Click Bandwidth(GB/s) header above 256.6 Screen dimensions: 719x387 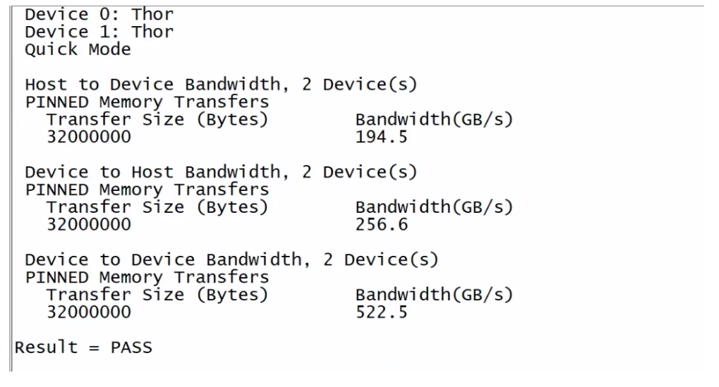[433, 207]
